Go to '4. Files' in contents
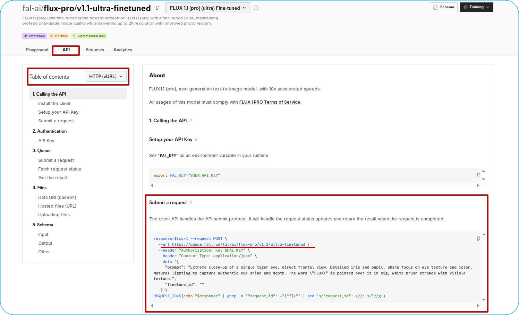Screen dimensions: 519x315 coord(40,188)
